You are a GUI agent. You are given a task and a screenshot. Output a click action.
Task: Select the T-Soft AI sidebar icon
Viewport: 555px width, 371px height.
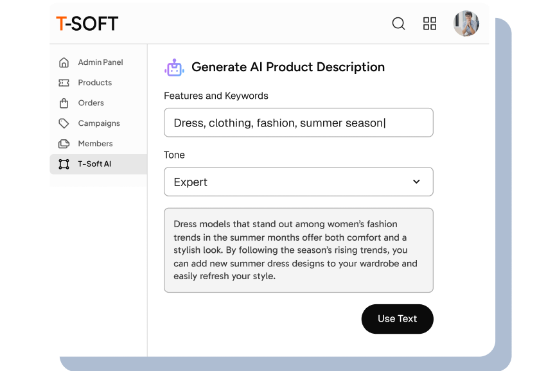(64, 164)
